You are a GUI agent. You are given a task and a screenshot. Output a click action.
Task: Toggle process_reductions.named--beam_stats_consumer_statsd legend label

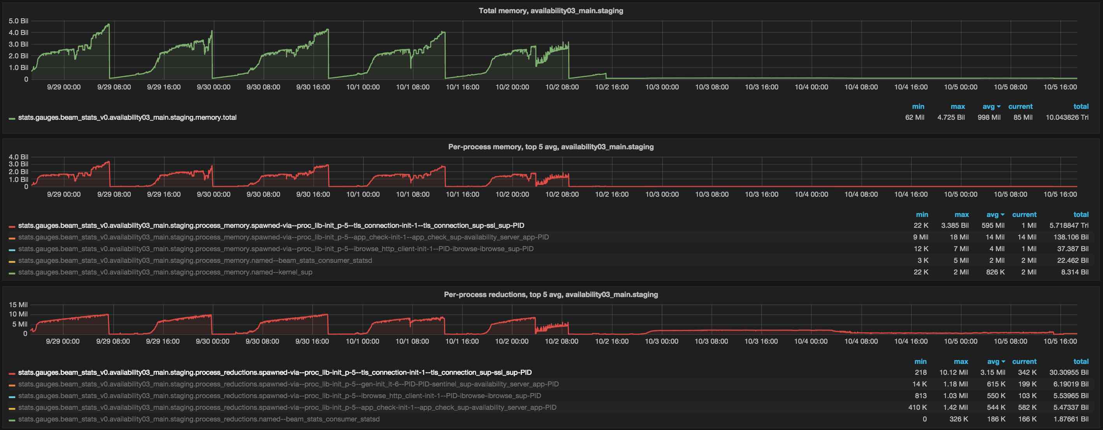coord(198,419)
